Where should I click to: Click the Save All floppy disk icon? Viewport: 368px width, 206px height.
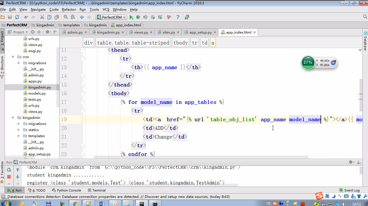click(10, 17)
